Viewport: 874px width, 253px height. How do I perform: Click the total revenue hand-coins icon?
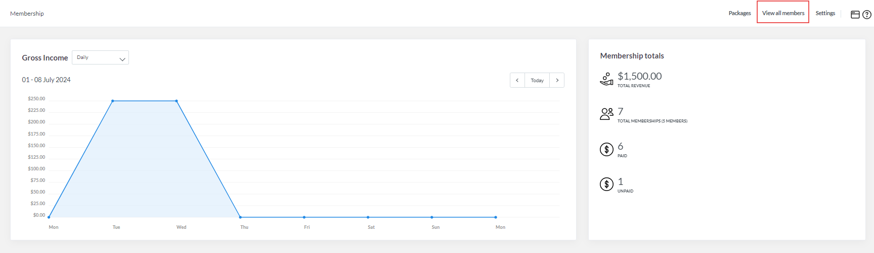(x=606, y=79)
